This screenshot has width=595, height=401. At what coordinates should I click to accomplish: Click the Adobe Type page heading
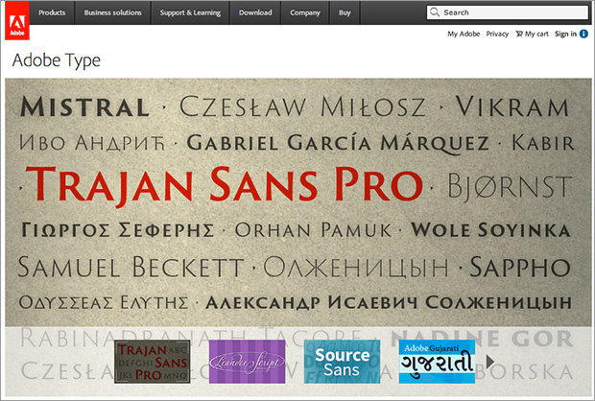pyautogui.click(x=57, y=60)
